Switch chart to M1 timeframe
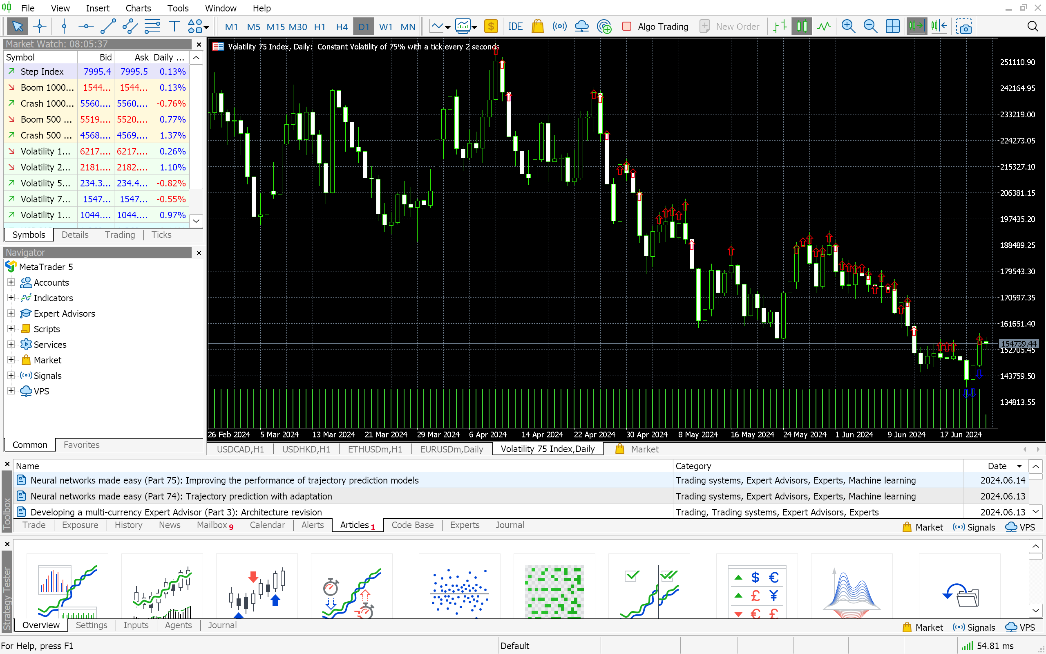 pyautogui.click(x=231, y=27)
